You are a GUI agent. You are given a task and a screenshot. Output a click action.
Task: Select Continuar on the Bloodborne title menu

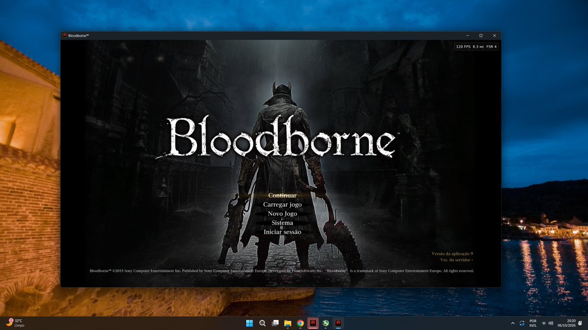pos(282,196)
